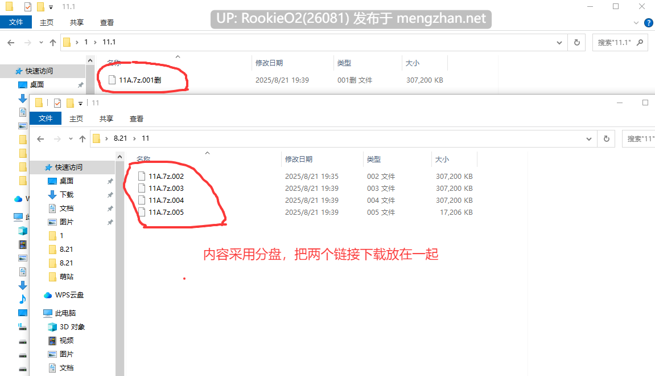The image size is (655, 376).
Task: Click 8.21 path segment in 11 address bar
Action: click(120, 138)
